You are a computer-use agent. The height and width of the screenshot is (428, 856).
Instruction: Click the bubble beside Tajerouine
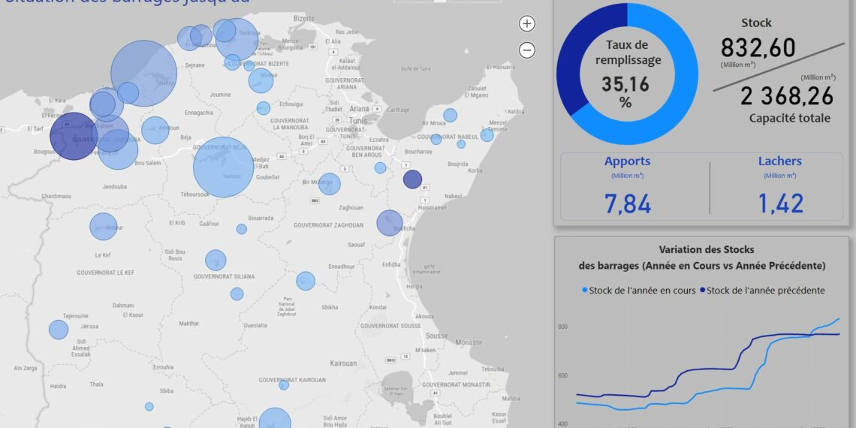click(x=59, y=329)
